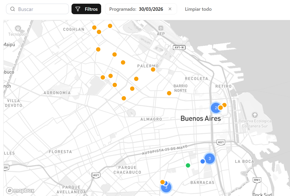This screenshot has height=196, width=290.
Task: Open the Programado date filter chip
Action: pyautogui.click(x=136, y=9)
